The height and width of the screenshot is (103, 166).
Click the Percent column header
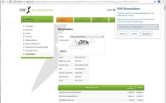[x=140, y=88]
